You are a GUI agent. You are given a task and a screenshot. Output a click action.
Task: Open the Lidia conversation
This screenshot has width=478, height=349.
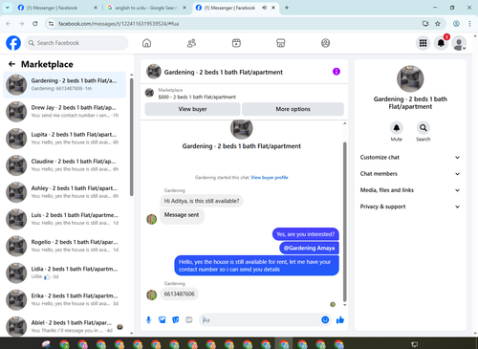pos(64,273)
